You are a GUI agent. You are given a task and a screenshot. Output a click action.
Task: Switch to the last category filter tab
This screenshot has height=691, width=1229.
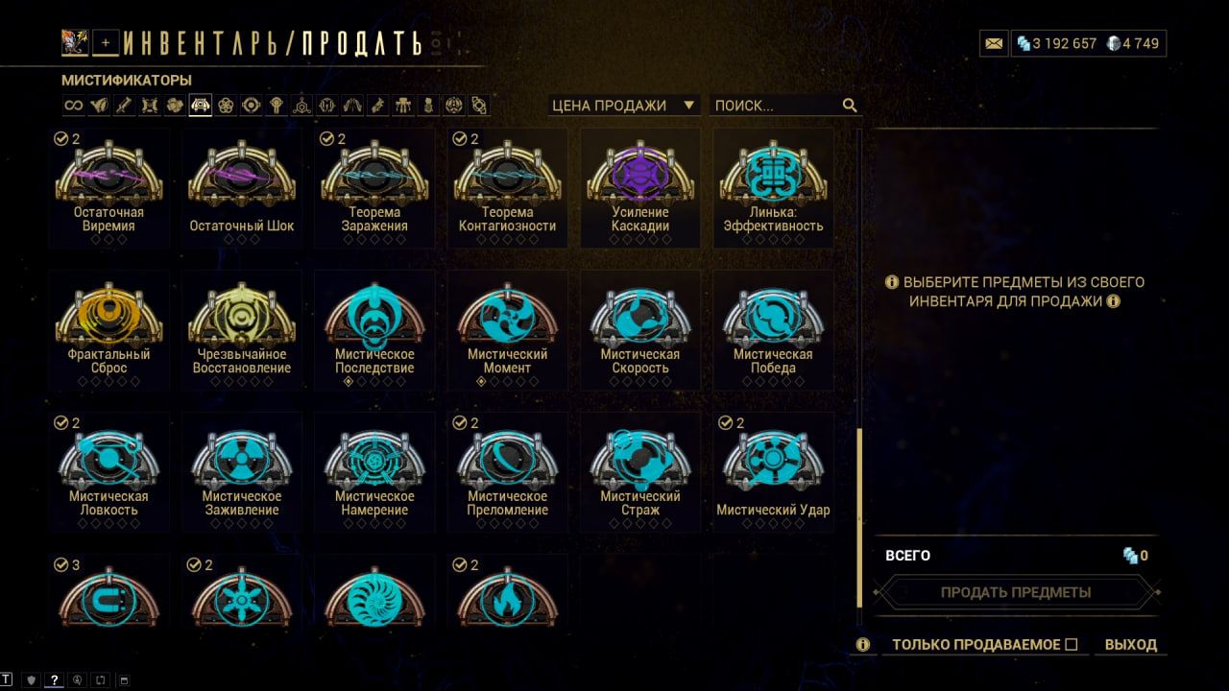click(x=479, y=106)
